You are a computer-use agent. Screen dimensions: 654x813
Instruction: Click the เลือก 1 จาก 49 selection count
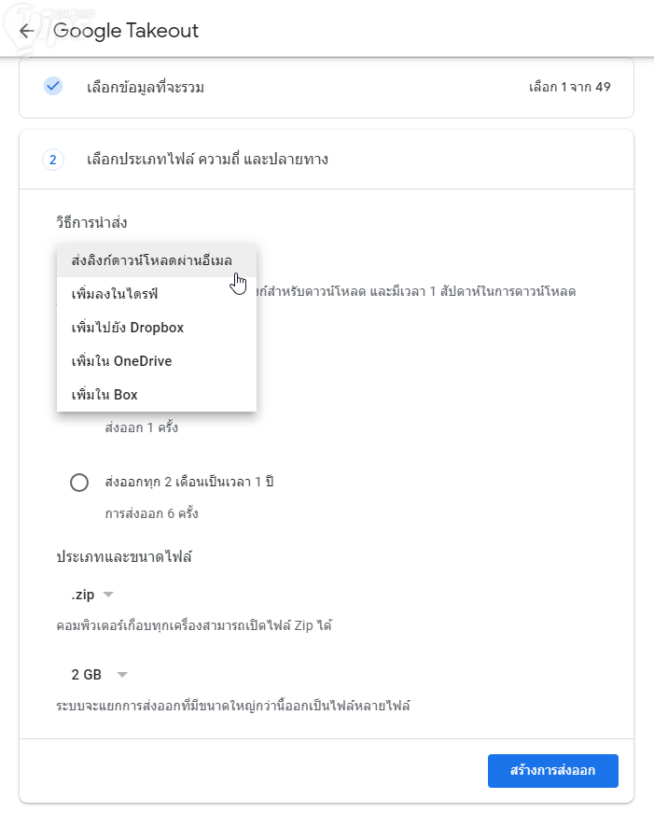pos(569,88)
